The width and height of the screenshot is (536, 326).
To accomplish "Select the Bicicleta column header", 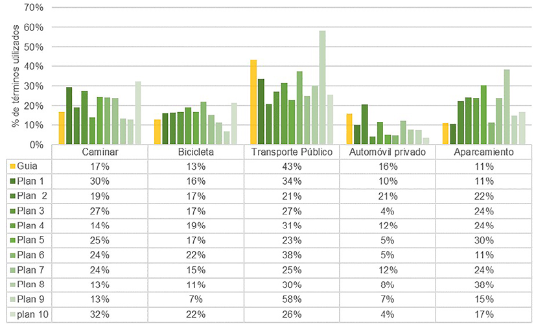I will tap(196, 151).
